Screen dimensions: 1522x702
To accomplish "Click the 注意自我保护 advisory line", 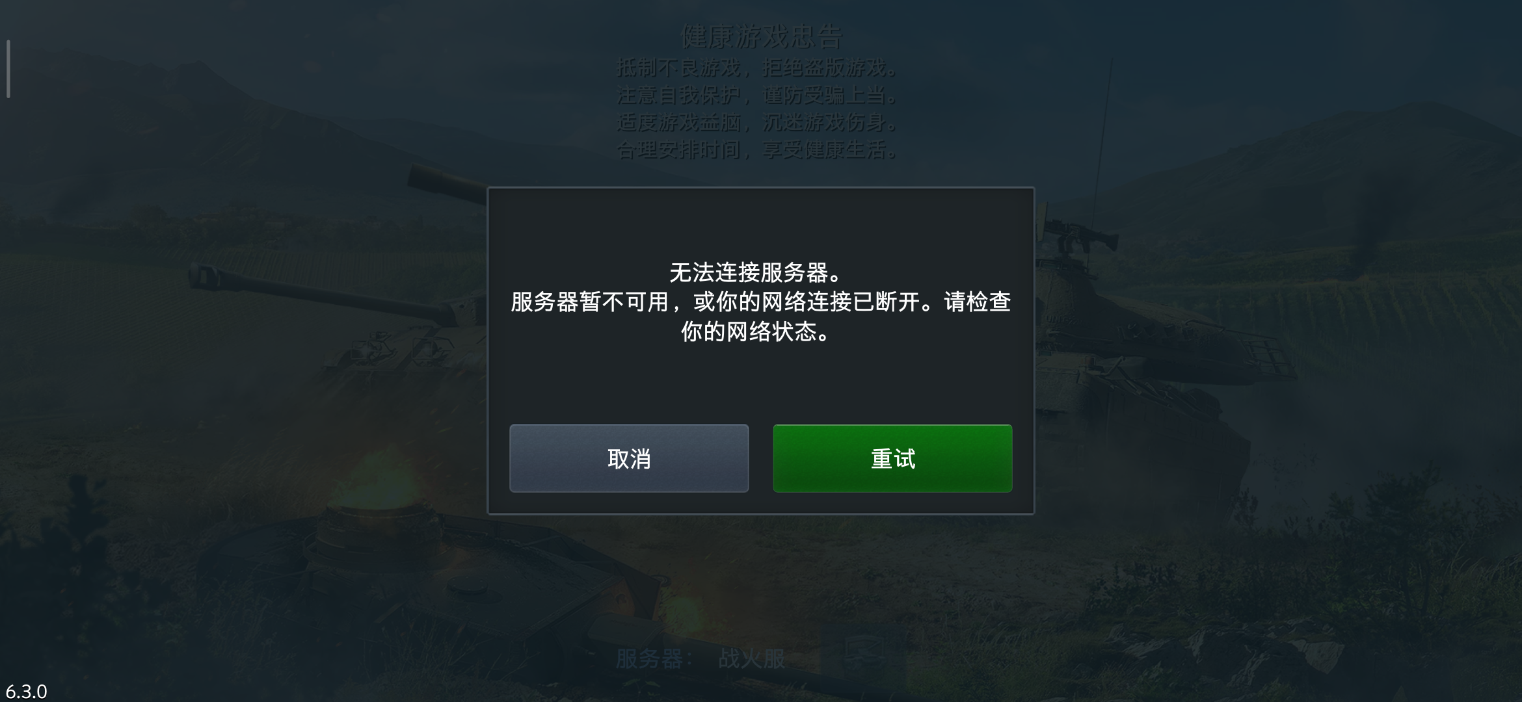I will click(757, 95).
